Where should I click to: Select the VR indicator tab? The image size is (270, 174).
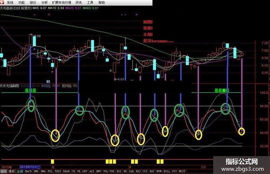pyautogui.click(x=79, y=171)
